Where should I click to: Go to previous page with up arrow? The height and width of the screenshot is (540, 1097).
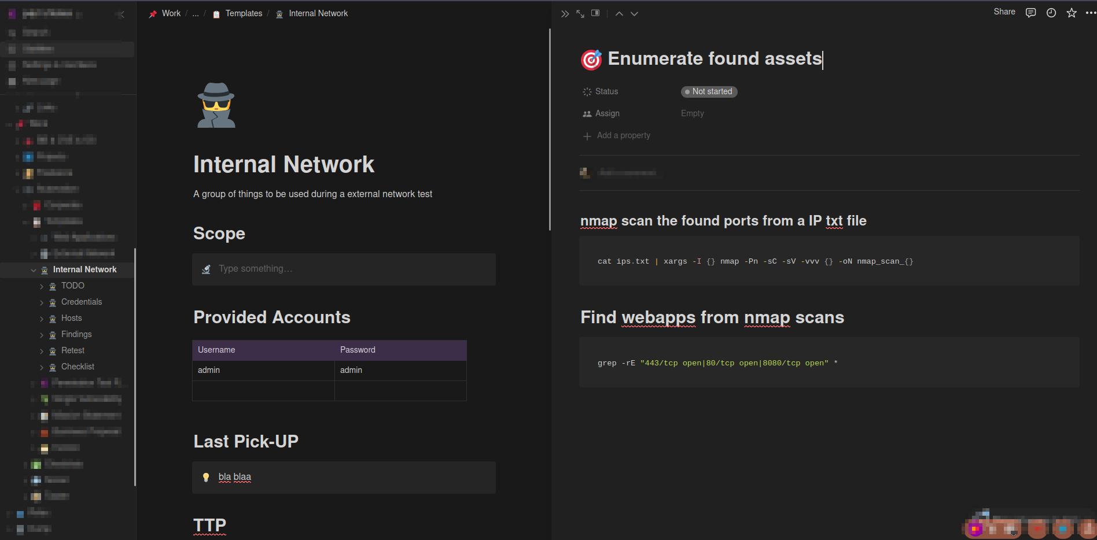pos(619,14)
